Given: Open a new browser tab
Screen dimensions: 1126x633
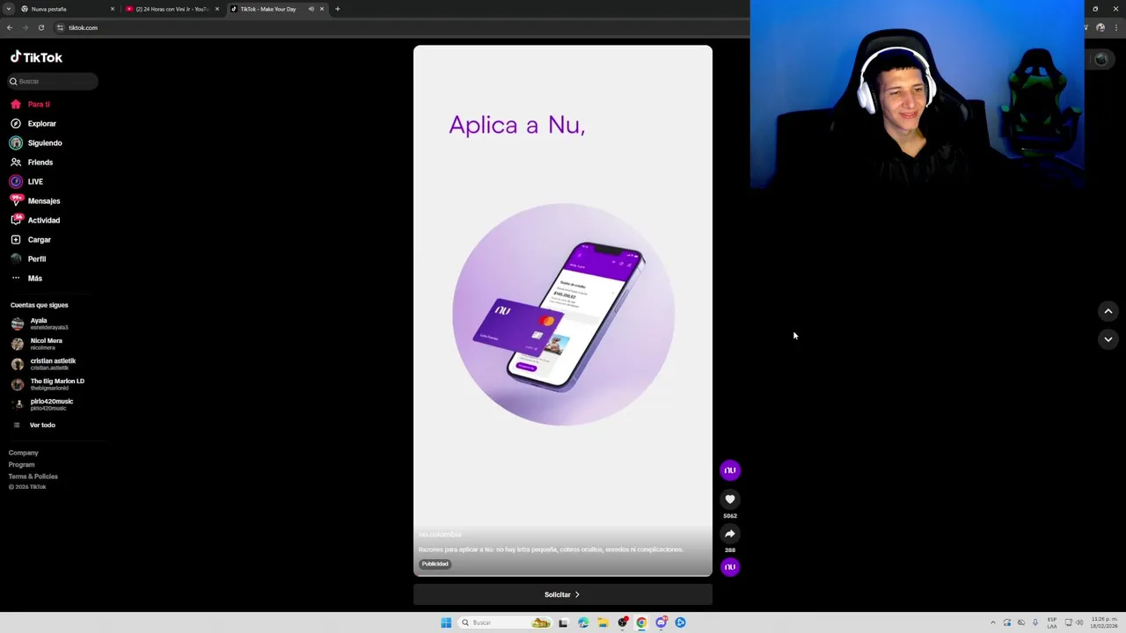Looking at the screenshot, I should [338, 9].
